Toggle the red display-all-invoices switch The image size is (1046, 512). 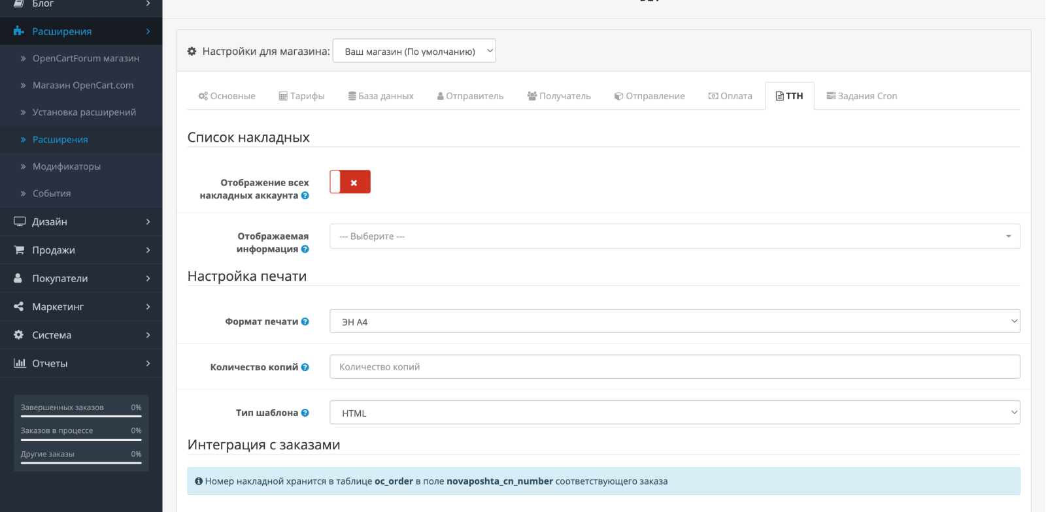pyautogui.click(x=350, y=182)
